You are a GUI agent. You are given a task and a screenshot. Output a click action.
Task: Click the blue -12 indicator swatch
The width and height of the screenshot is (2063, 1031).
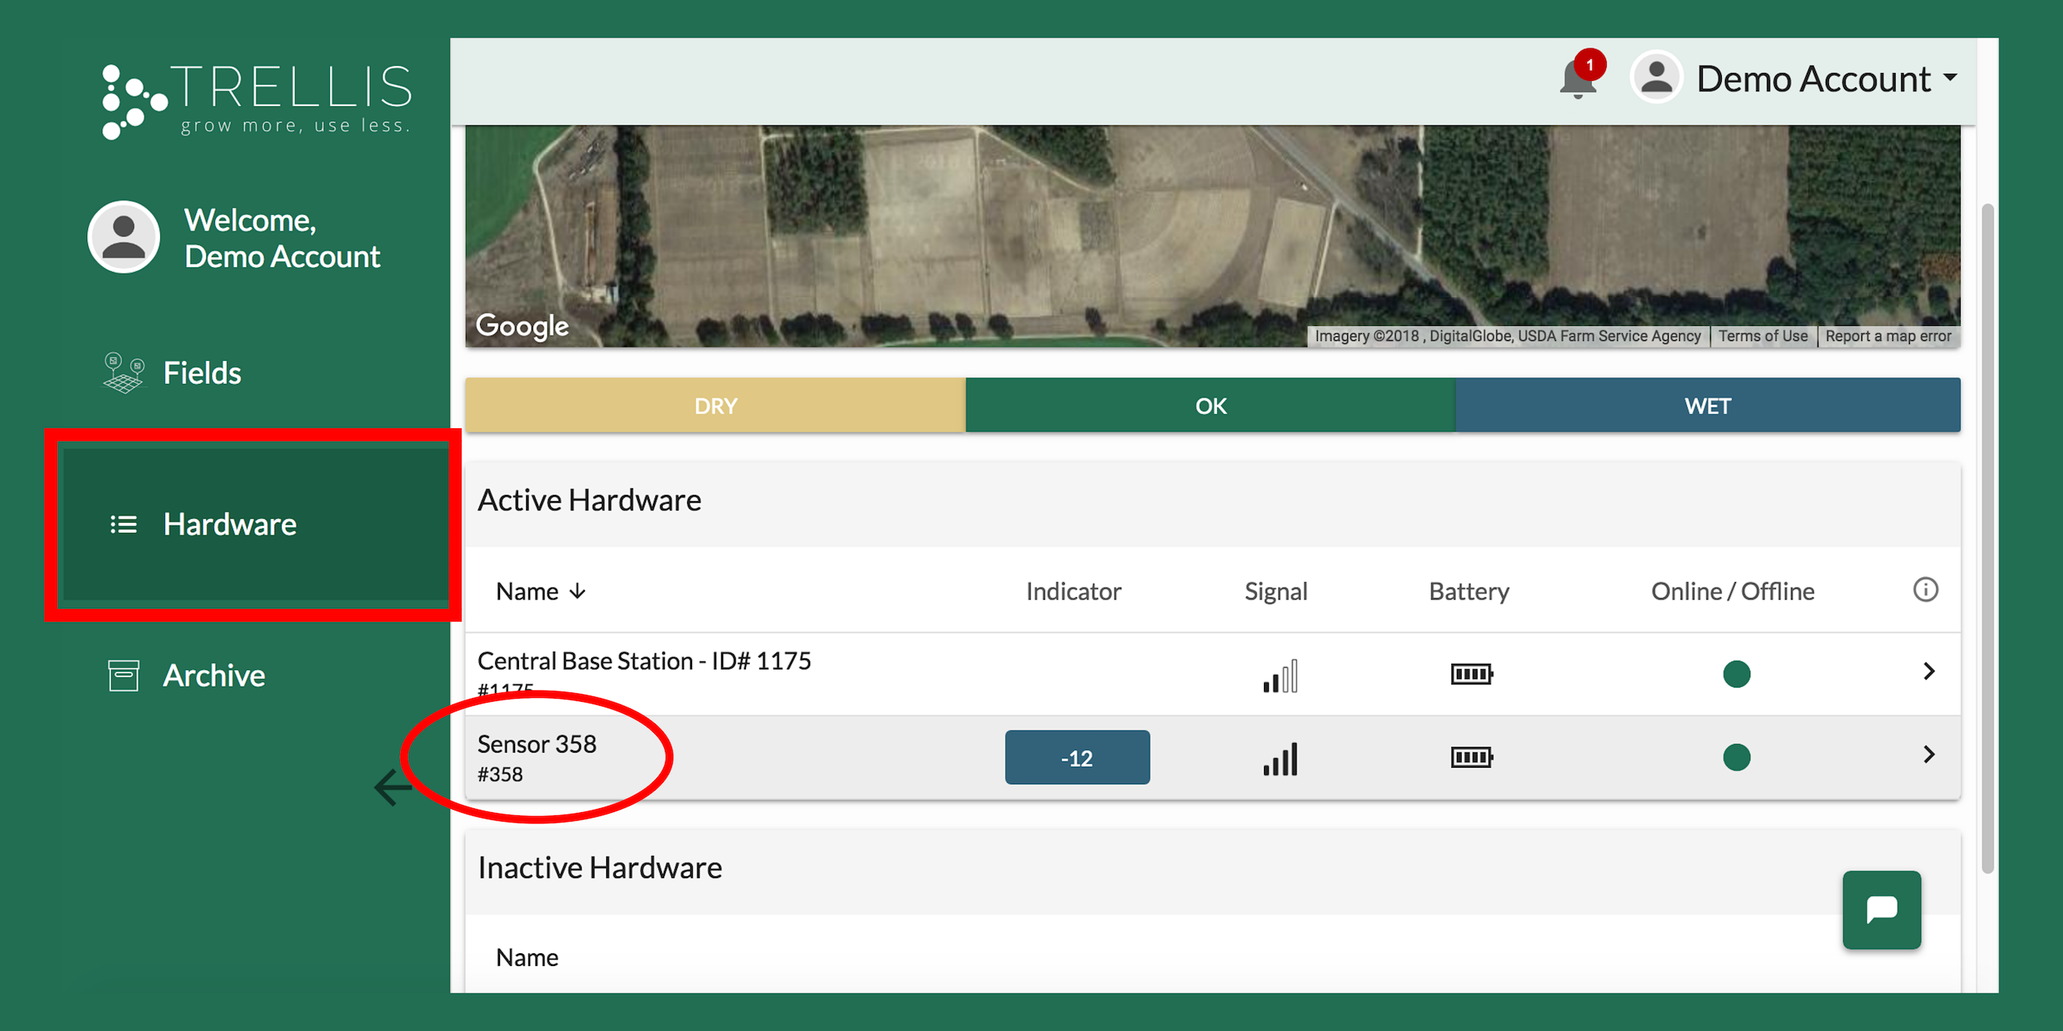click(1077, 757)
